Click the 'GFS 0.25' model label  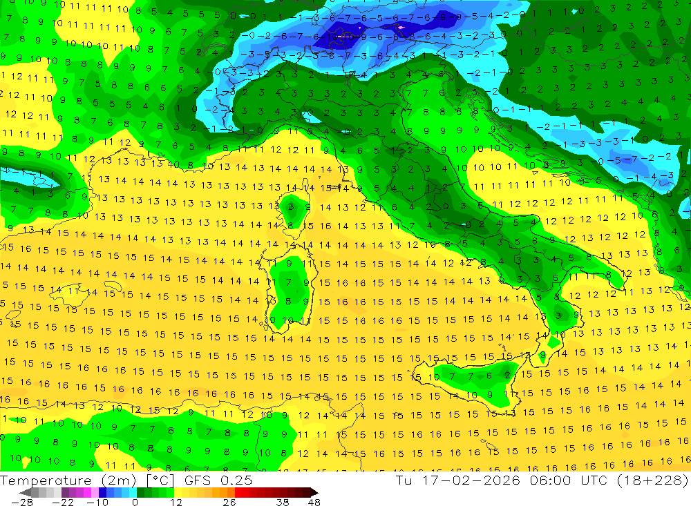tap(218, 480)
